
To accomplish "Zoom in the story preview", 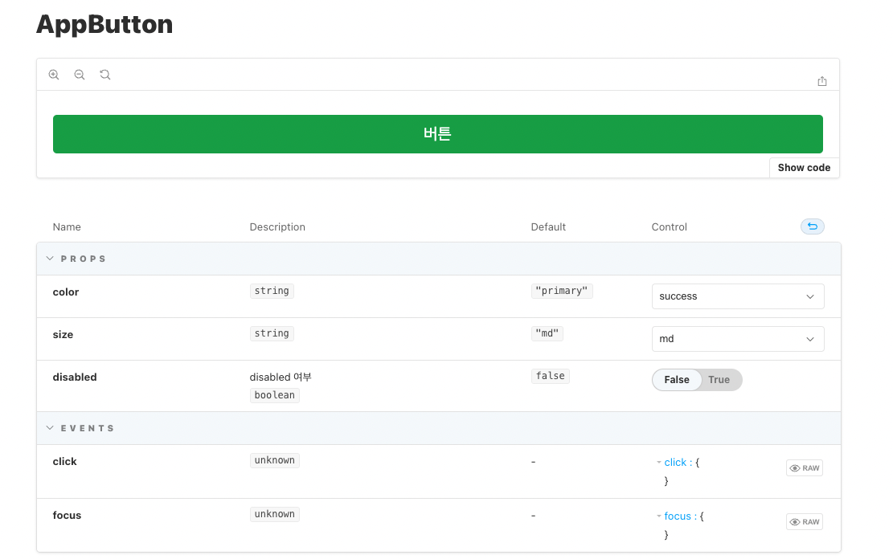I will point(54,75).
